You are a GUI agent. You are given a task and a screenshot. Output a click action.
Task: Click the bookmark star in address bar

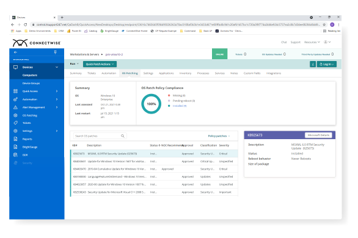(x=324, y=24)
